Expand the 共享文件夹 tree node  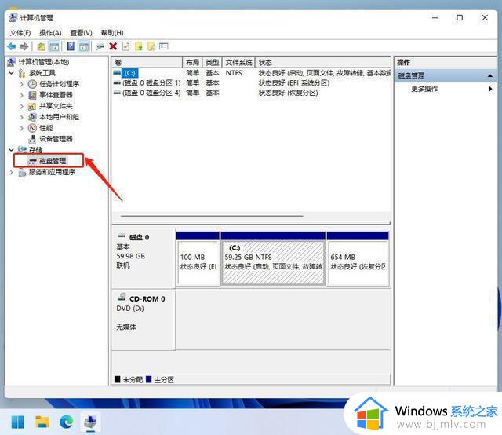22,106
